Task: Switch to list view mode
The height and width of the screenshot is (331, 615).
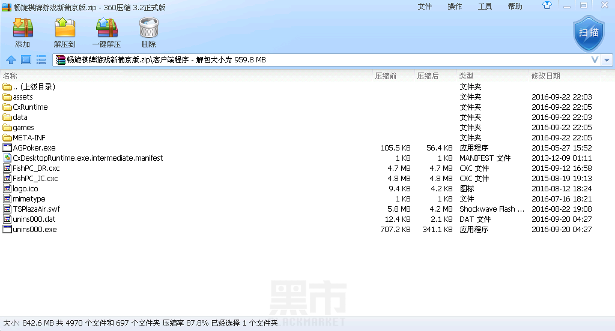Action: click(41, 60)
